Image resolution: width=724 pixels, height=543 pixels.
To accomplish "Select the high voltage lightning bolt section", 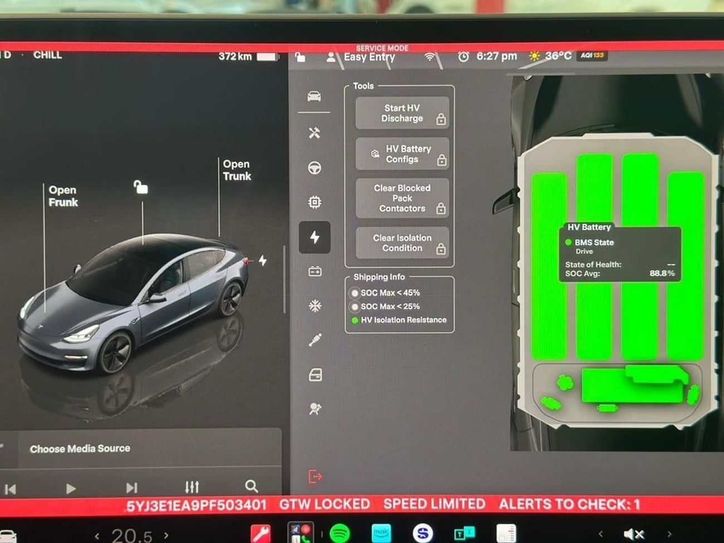I will point(315,237).
